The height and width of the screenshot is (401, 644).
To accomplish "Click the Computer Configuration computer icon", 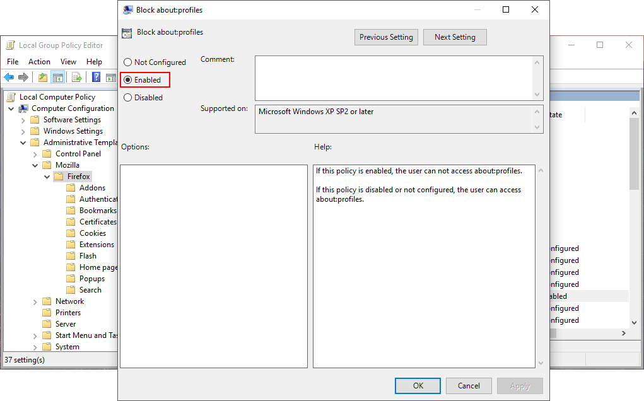I will pyautogui.click(x=24, y=108).
